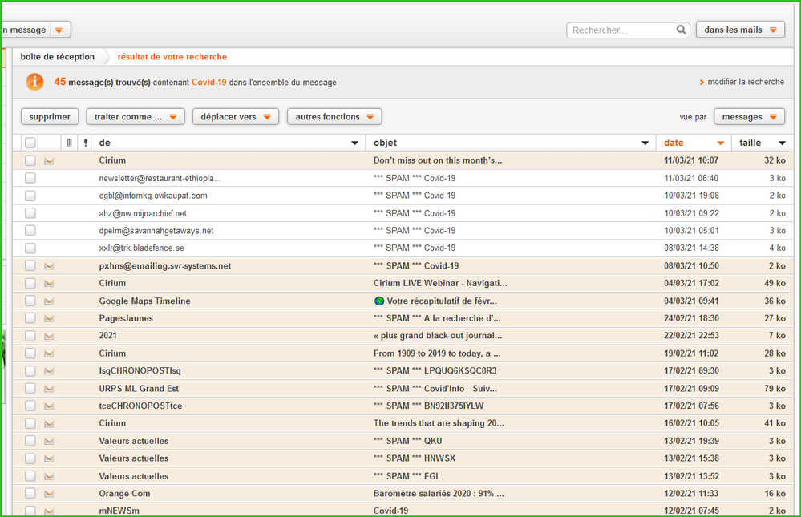This screenshot has width=801, height=517.
Task: Select 'résultat de votre recherche' tab
Action: (172, 57)
